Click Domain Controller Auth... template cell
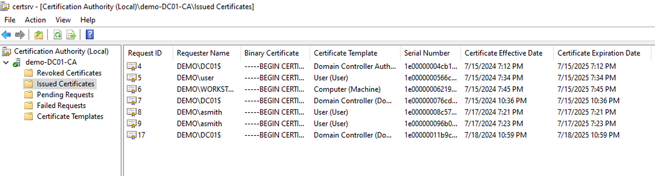 355,66
